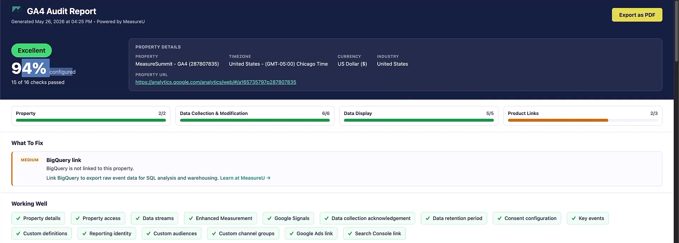Click the orange Product Links progress bar
Screen dimensions: 679x243
(558, 120)
